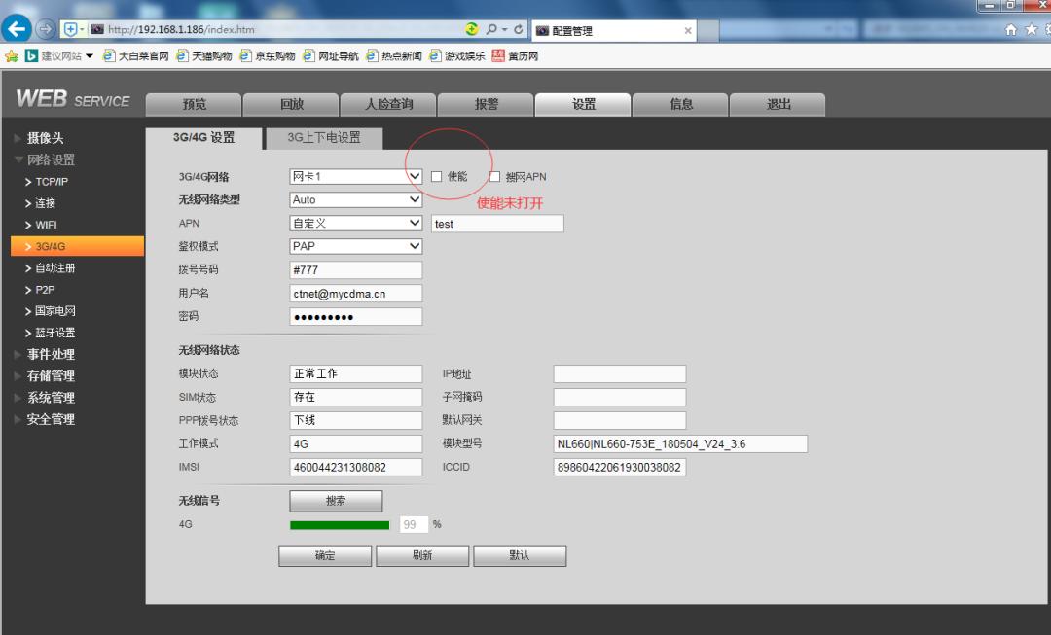The height and width of the screenshot is (635, 1051).
Task: Open the 京东购物 bookmark
Action: point(268,56)
